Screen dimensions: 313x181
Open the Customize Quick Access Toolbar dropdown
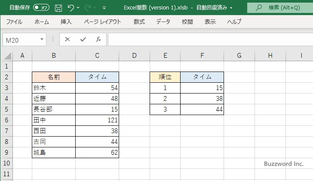click(104, 8)
